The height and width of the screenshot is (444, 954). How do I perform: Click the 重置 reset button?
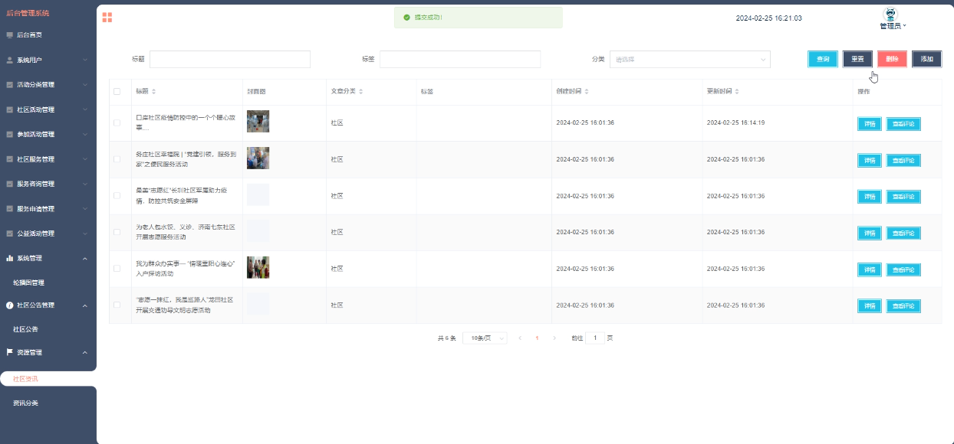coord(857,59)
